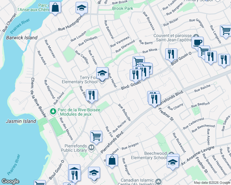Screen dimensions: 231x185
Task: Click Jasmin Island label
Action: pyautogui.click(x=21, y=121)
